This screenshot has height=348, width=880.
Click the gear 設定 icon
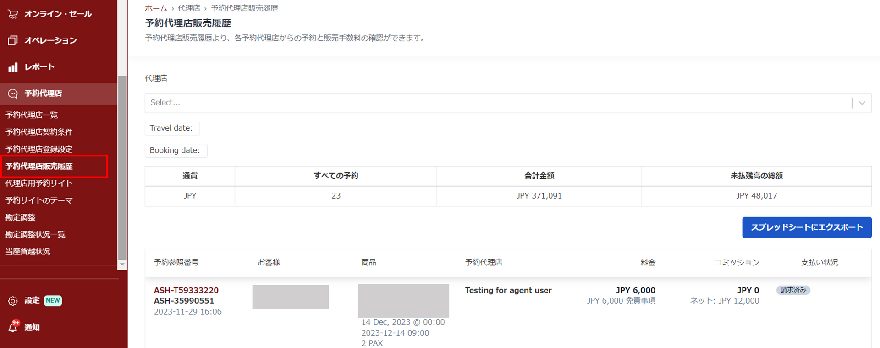(13, 301)
